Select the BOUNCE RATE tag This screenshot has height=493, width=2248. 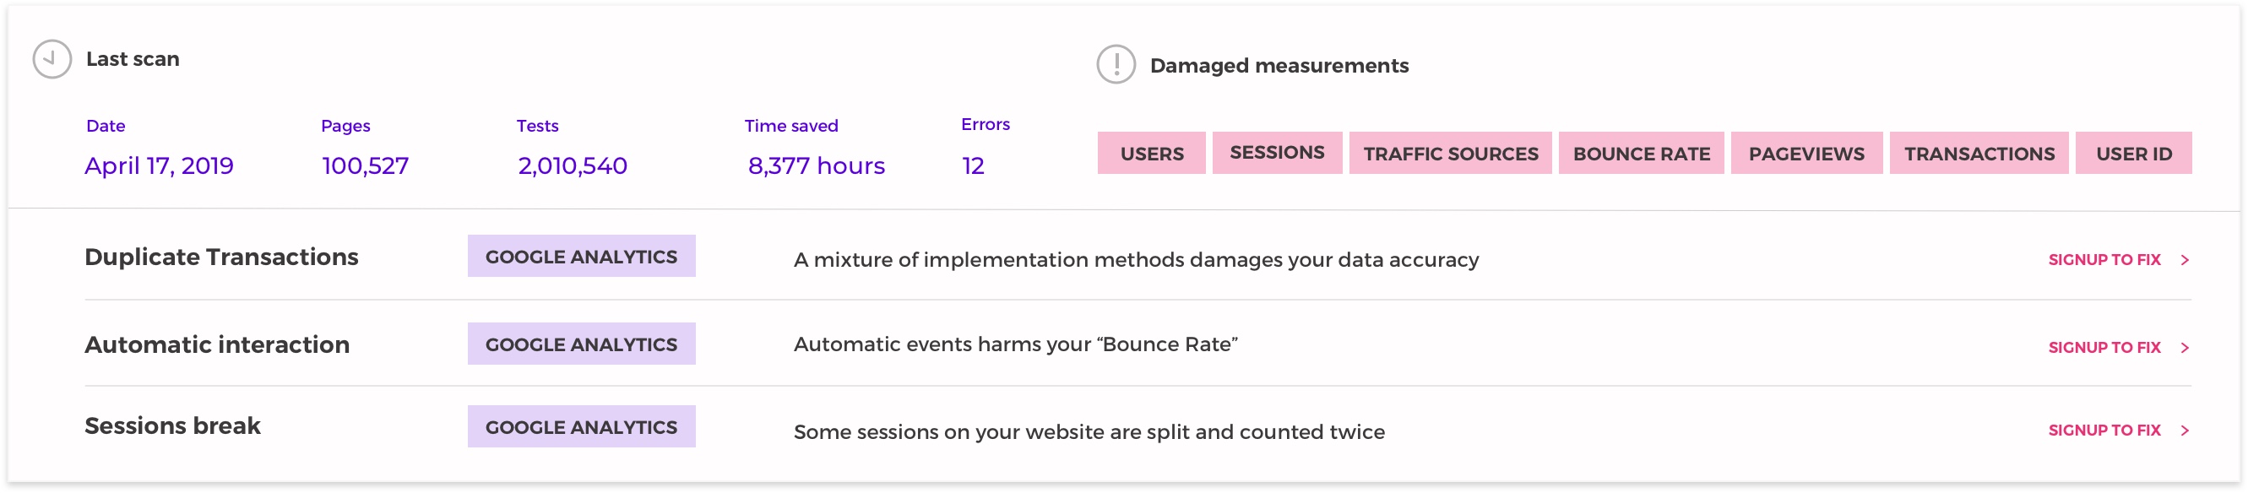pos(1641,154)
